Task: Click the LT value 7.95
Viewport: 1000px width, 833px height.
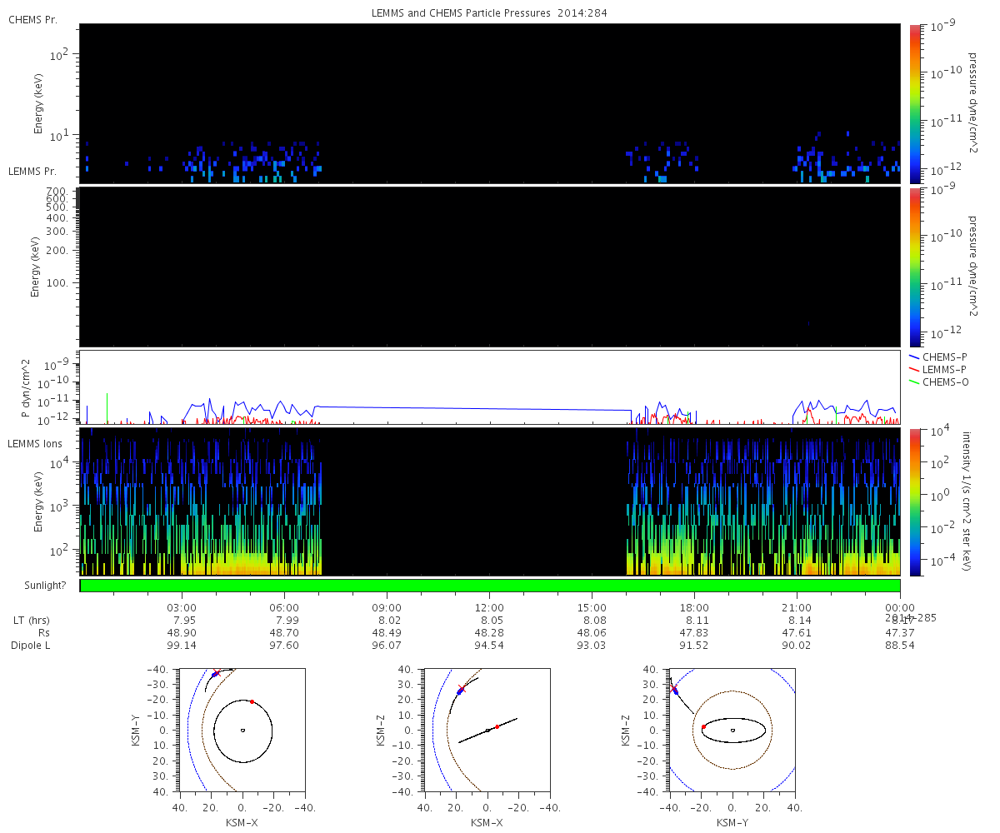Action: coord(182,621)
